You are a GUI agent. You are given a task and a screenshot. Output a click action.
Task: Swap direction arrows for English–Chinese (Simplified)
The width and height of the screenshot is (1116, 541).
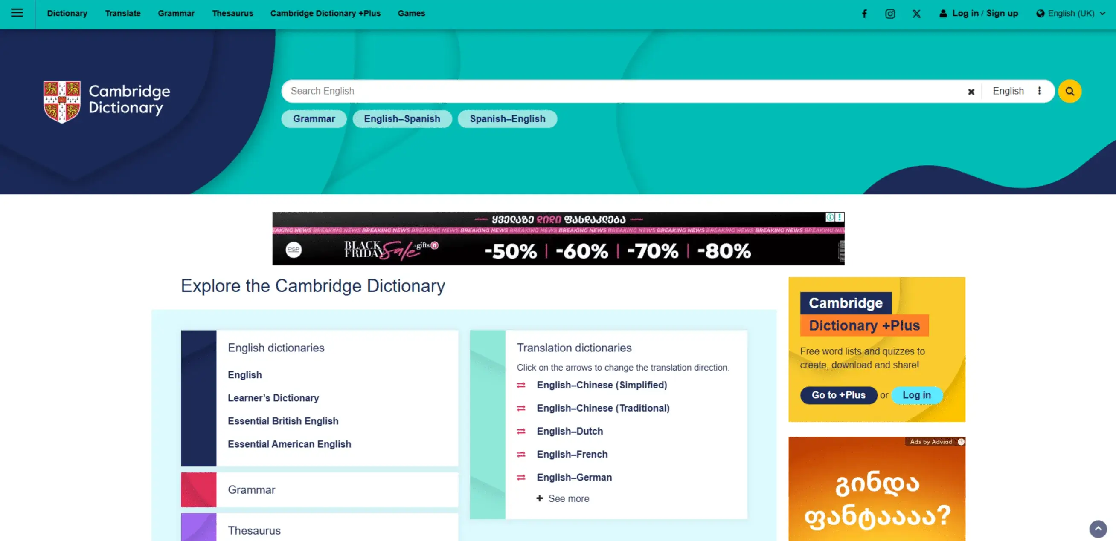pyautogui.click(x=521, y=385)
